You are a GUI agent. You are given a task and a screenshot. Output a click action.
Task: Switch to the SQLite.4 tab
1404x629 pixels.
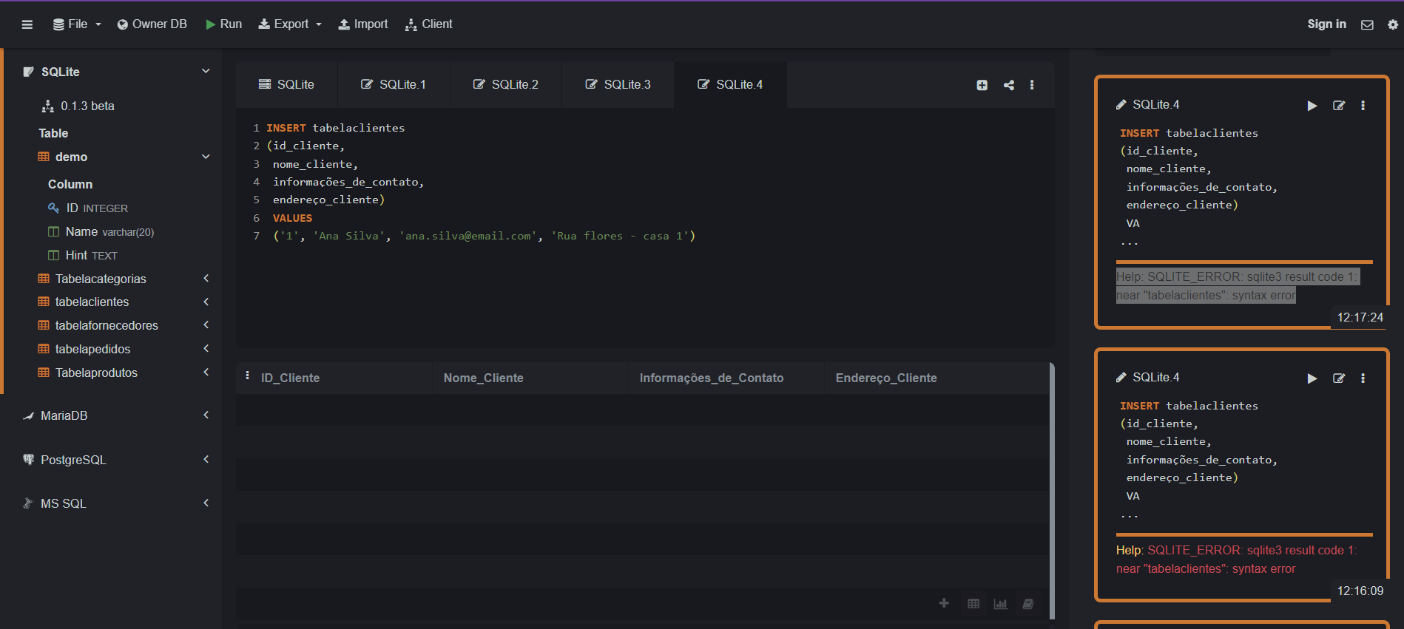[x=730, y=85]
